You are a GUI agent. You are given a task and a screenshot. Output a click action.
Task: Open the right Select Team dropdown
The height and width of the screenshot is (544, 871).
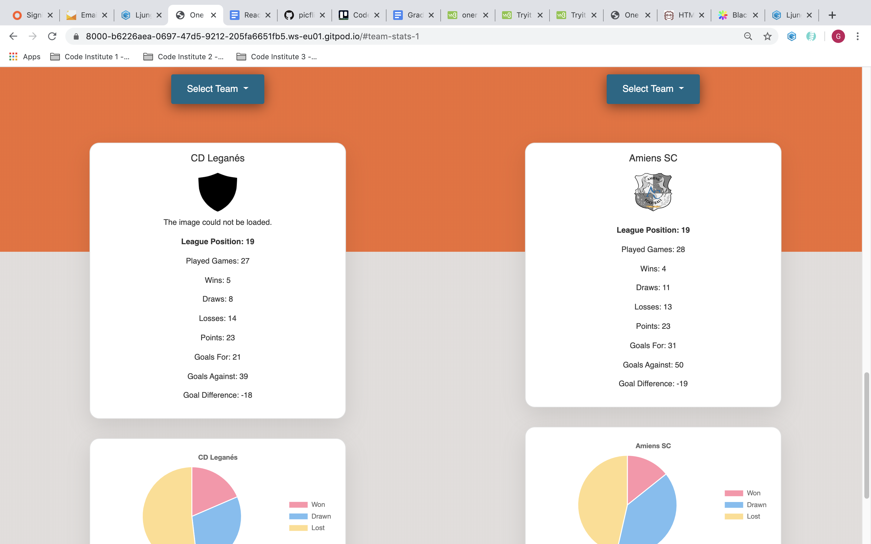[653, 89]
